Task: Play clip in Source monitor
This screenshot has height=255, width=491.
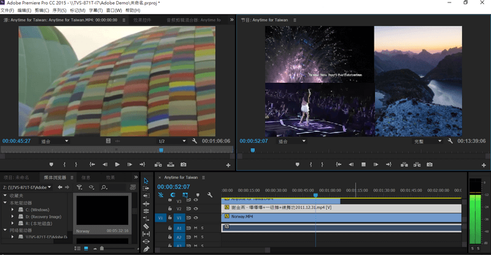Action: pyautogui.click(x=117, y=164)
